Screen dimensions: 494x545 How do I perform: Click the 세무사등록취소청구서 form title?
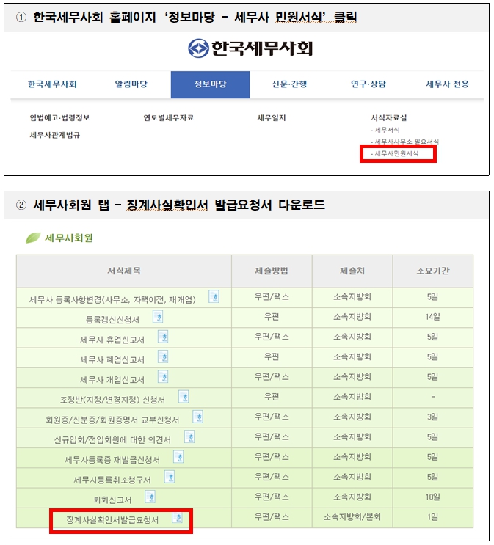112,480
